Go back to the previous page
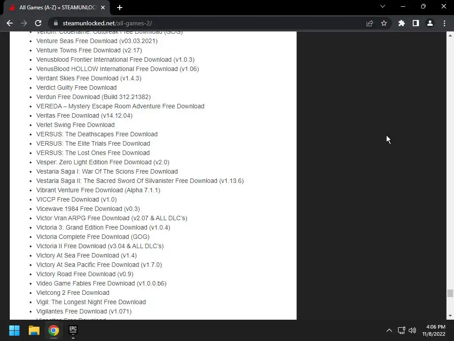454x341 pixels. click(10, 23)
